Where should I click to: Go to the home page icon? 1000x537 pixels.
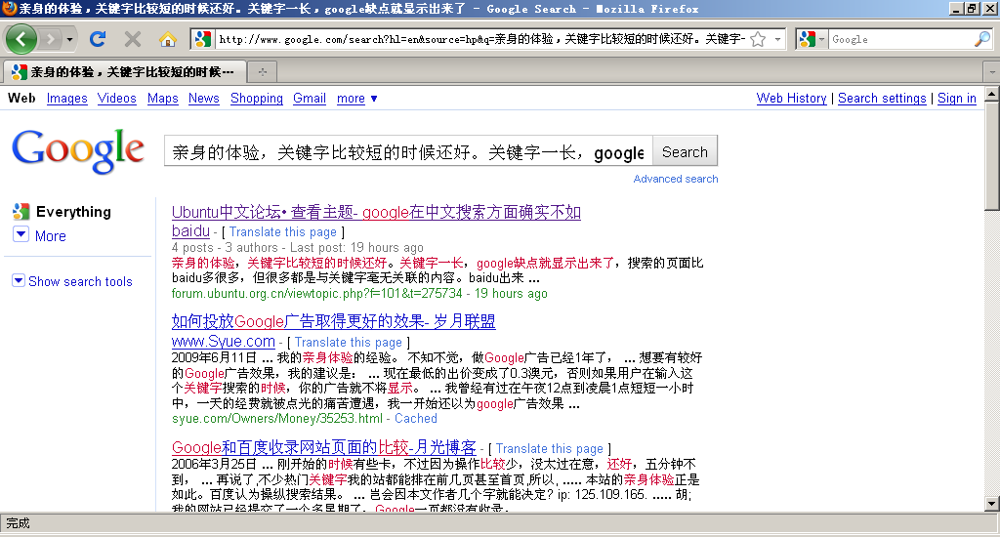pyautogui.click(x=168, y=39)
